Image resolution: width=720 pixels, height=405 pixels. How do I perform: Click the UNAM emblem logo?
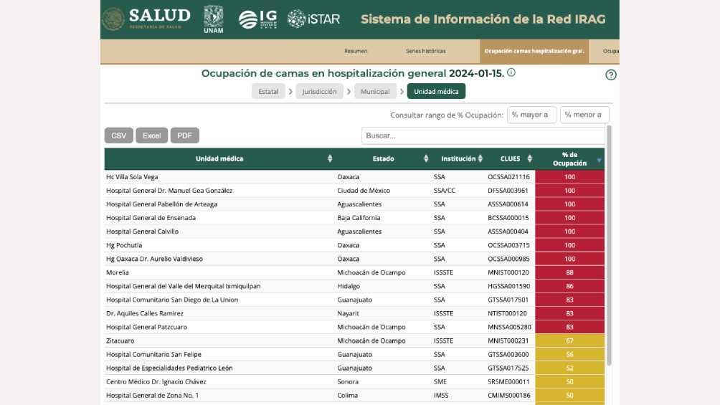(213, 19)
